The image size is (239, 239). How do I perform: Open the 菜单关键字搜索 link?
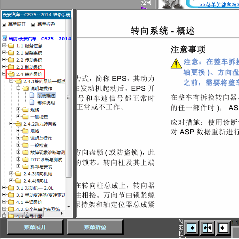click(x=219, y=5)
